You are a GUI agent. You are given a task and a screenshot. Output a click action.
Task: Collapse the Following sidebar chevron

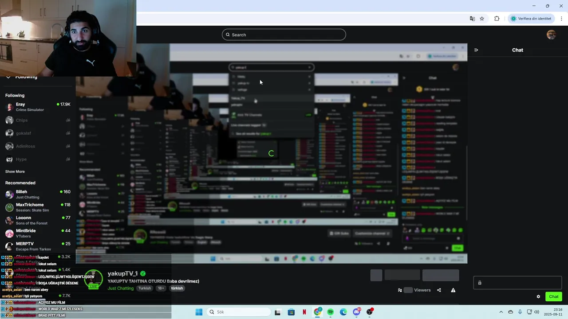tap(8, 77)
